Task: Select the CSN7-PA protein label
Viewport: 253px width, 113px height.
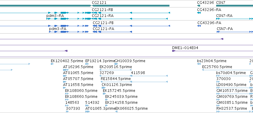Action: (225, 29)
